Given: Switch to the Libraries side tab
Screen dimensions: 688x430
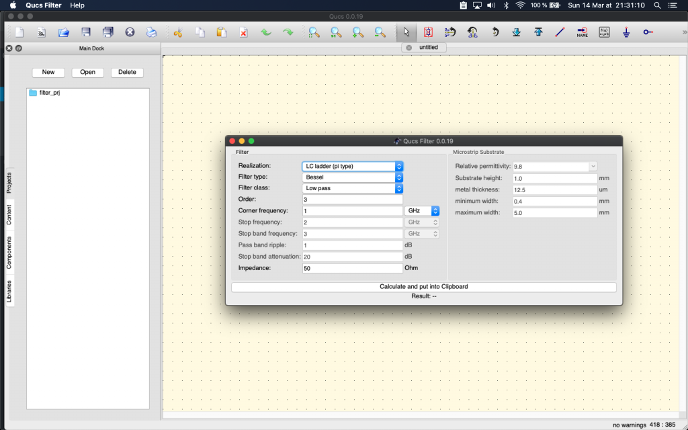Looking at the screenshot, I should 9,292.
